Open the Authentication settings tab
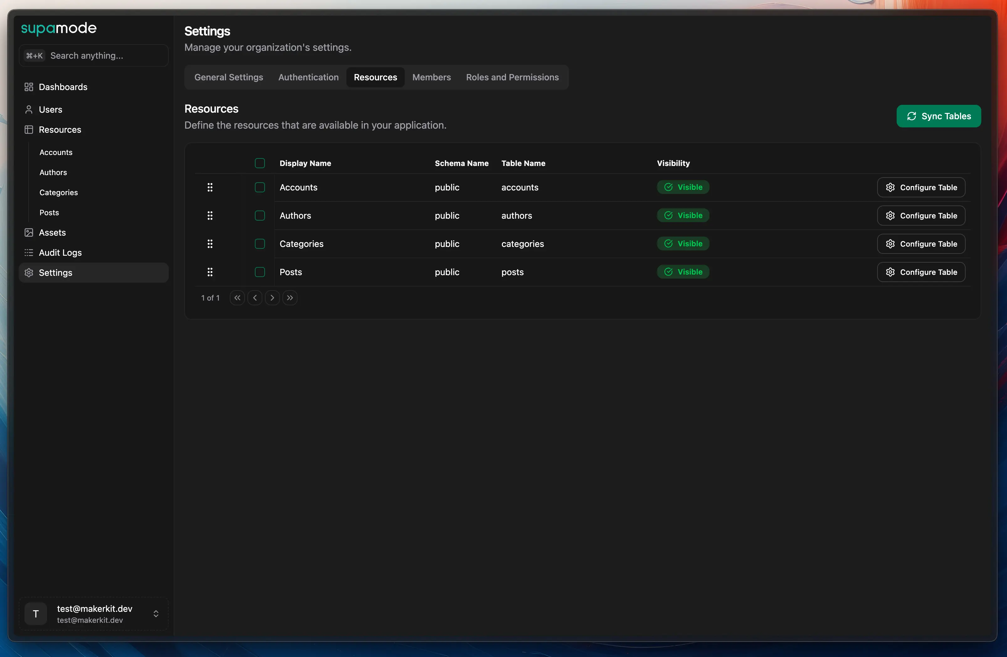1007x657 pixels. 308,77
